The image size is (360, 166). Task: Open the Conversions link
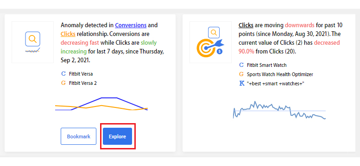click(131, 25)
